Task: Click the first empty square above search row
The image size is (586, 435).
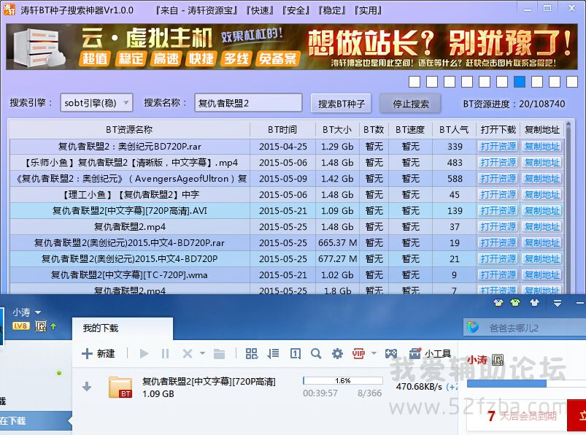Action: [415, 82]
